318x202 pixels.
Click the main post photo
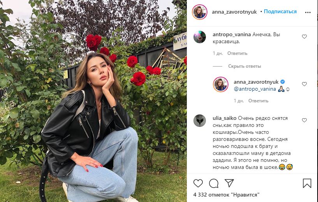[x=93, y=101]
